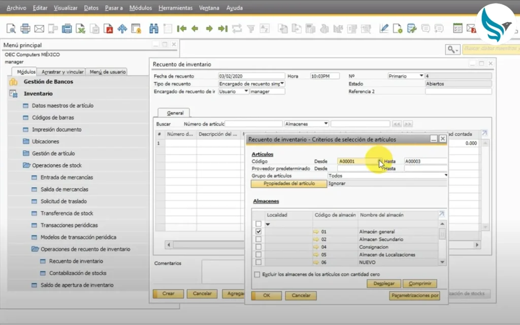Export to Word toolbar icon
520x325 pixels.
pyautogui.click(x=94, y=28)
